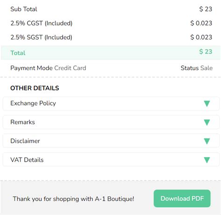
Task: Click the green arrow next to Remarks
Action: pos(207,122)
